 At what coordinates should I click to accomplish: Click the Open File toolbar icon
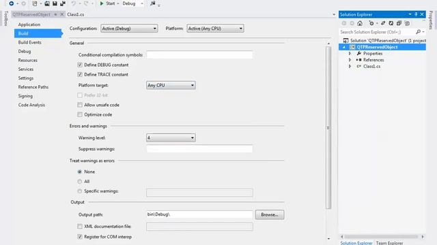click(47, 3)
